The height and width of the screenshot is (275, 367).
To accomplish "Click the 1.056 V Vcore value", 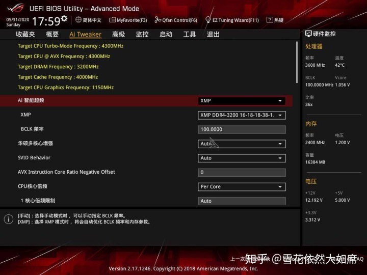I will tap(343, 85).
